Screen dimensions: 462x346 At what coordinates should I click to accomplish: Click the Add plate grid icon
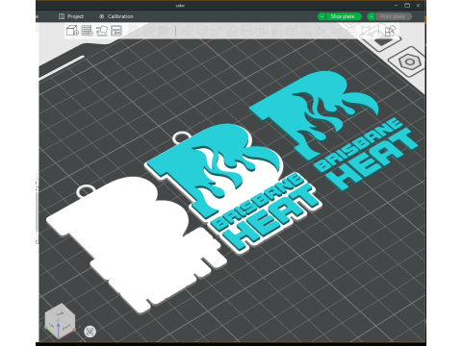[87, 31]
